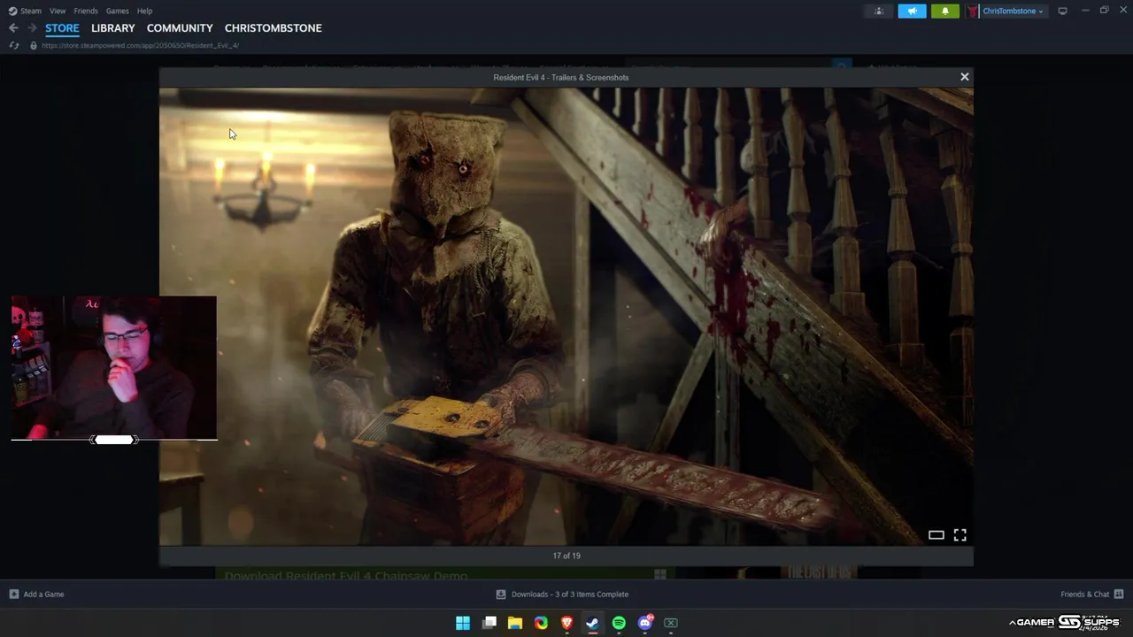This screenshot has width=1133, height=637.
Task: Open the green notifications bell
Action: point(944,11)
